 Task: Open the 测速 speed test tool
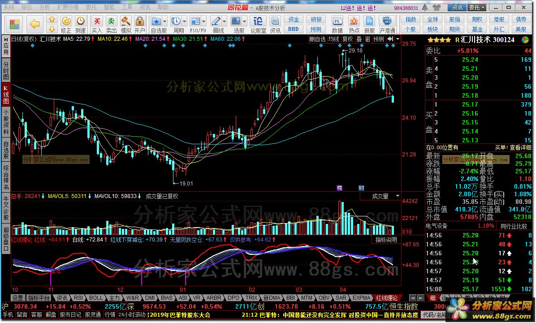(x=80, y=25)
